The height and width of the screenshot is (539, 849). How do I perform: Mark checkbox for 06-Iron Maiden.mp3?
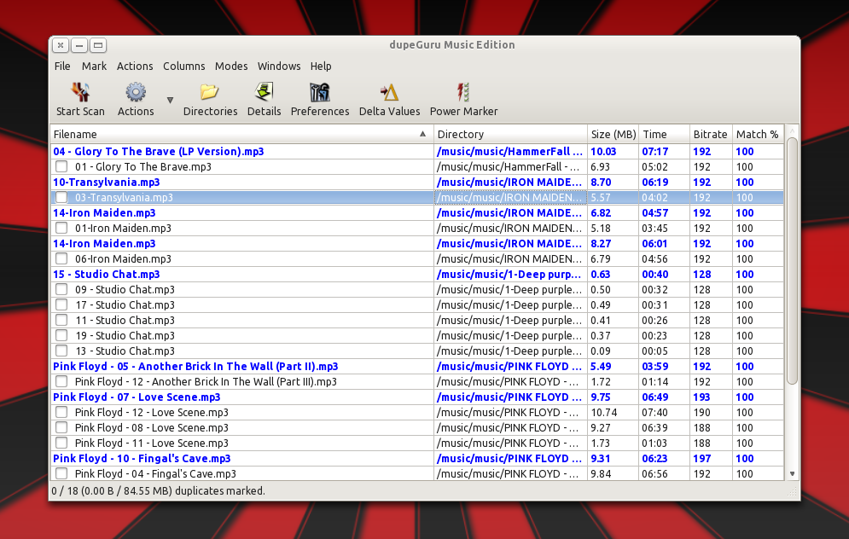[61, 258]
